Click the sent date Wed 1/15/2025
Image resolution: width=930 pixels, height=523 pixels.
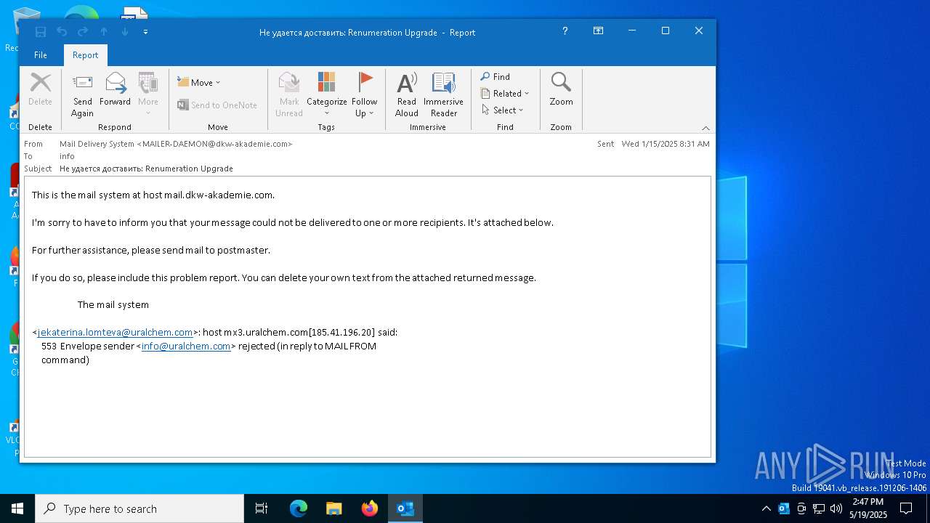[666, 144]
